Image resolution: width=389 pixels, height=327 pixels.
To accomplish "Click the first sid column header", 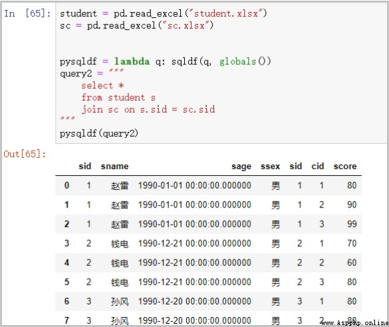I will (x=85, y=166).
